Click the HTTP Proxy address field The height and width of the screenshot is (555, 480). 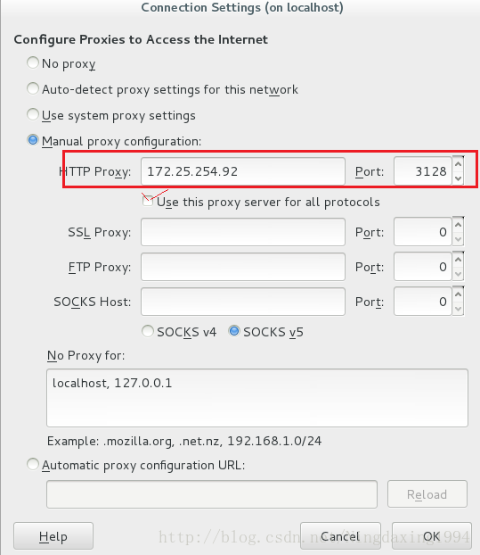pyautogui.click(x=243, y=171)
